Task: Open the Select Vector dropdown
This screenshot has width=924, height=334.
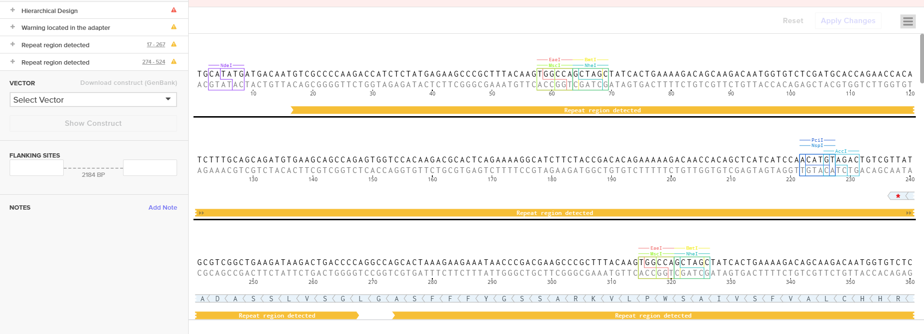Action: (x=93, y=100)
